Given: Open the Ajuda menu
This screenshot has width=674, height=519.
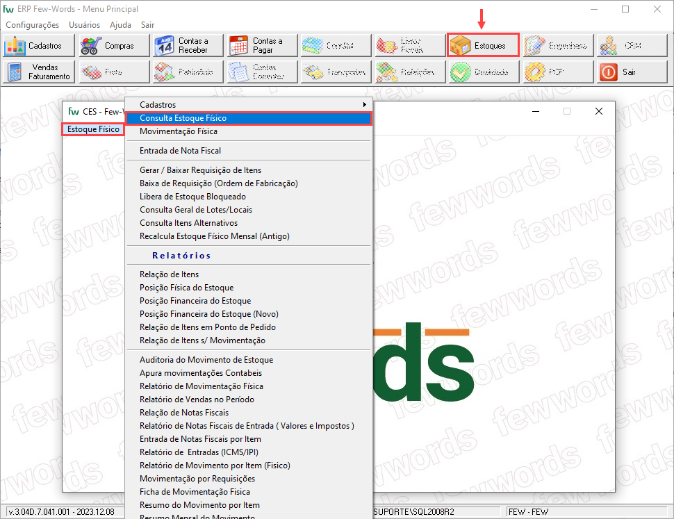Looking at the screenshot, I should [120, 25].
